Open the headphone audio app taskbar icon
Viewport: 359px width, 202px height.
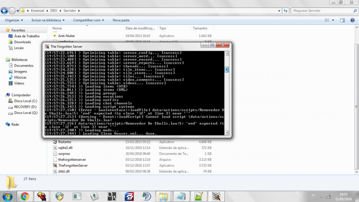(146, 197)
